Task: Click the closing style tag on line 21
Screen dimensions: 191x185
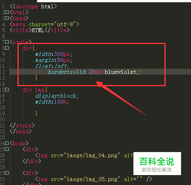Action: click(22, 125)
